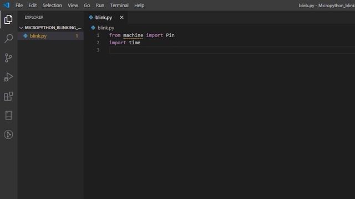
Task: Open the File menu
Action: pos(19,5)
